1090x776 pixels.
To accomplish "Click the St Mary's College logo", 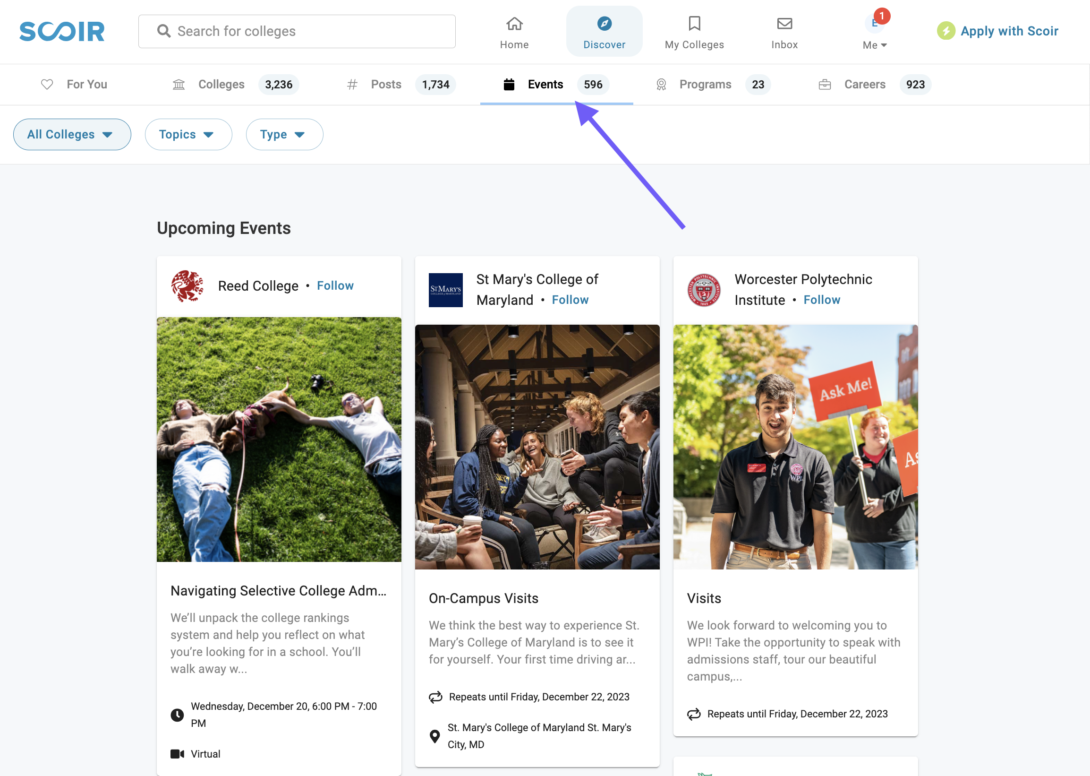I will [x=445, y=290].
